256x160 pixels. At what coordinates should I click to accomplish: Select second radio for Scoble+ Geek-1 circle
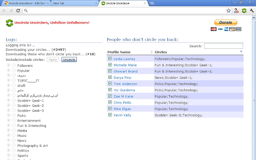click(x=14, y=100)
